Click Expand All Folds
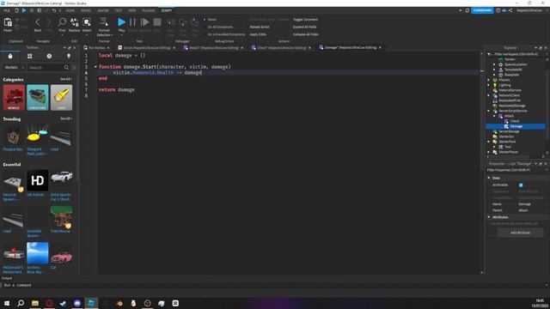Image resolution: width=550 pixels, height=309 pixels. (304, 27)
